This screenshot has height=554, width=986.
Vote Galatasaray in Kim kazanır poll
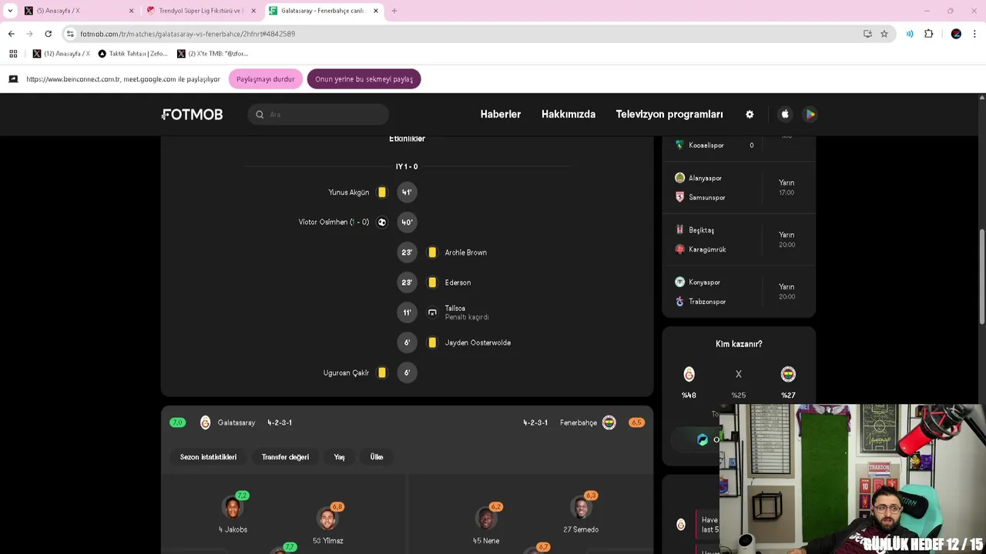point(689,375)
